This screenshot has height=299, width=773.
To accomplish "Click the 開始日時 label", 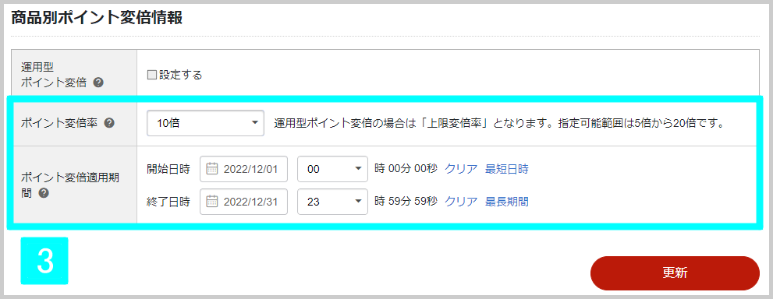I will [168, 169].
